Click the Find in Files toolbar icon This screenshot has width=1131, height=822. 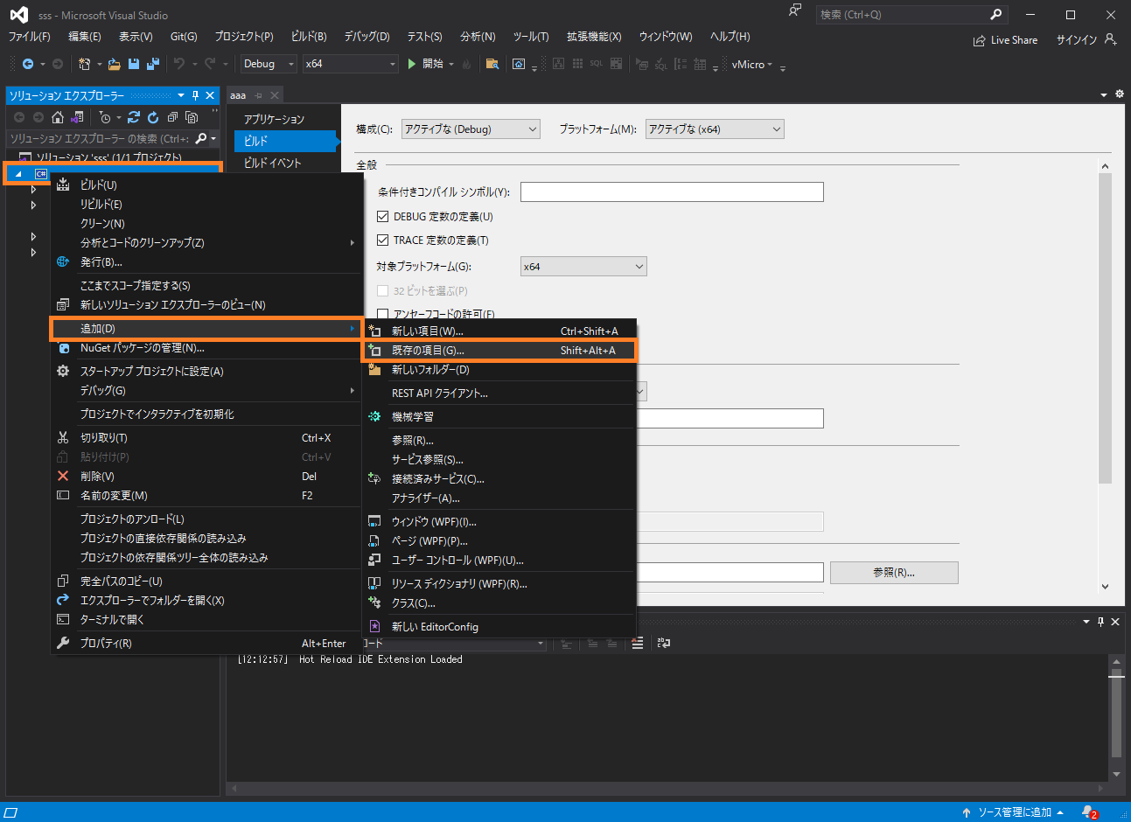pos(492,64)
